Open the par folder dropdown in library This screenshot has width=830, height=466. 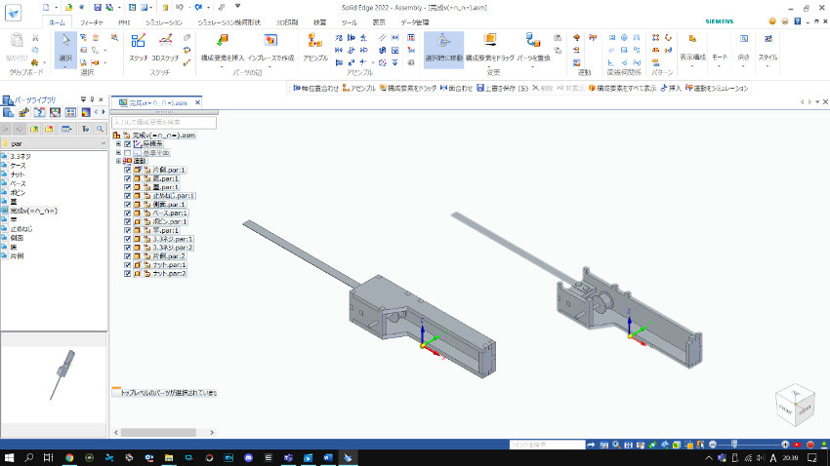pos(101,143)
